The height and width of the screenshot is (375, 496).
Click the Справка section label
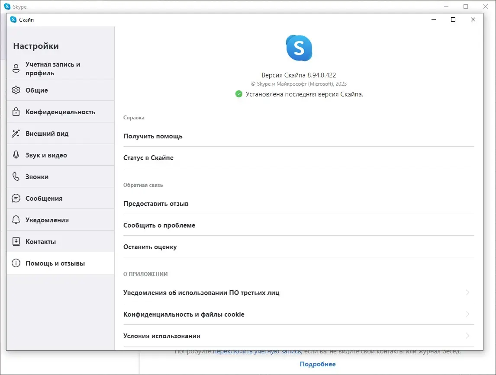pos(134,118)
